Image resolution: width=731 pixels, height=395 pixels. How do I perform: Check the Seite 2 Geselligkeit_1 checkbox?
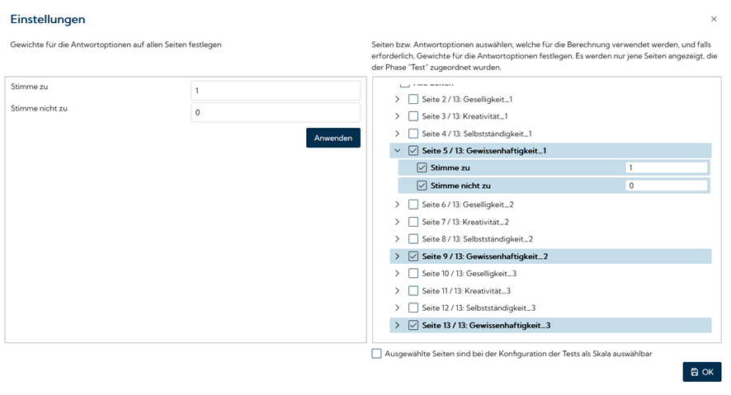click(413, 99)
